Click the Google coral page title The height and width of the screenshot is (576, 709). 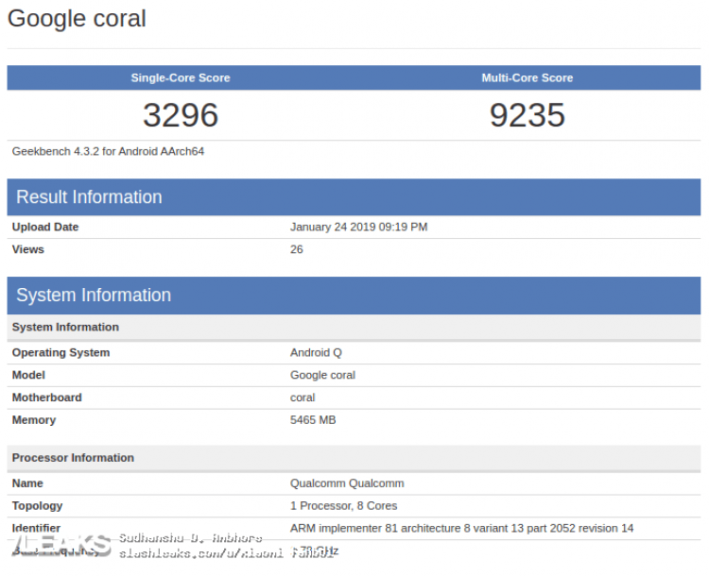[x=77, y=19]
